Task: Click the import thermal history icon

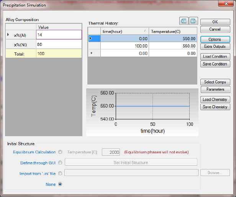Action: [x=184, y=21]
